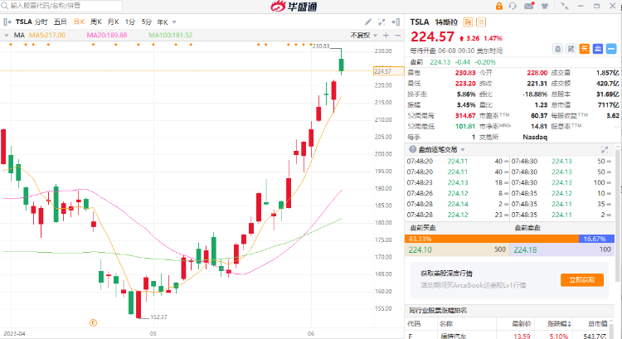Activate the pencil drawing tool
The image size is (622, 339).
pyautogui.click(x=368, y=22)
